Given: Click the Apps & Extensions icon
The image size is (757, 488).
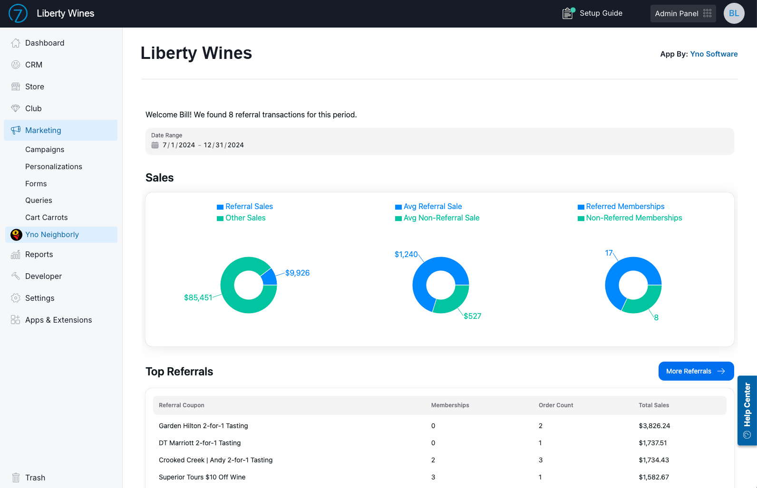Looking at the screenshot, I should click(16, 320).
